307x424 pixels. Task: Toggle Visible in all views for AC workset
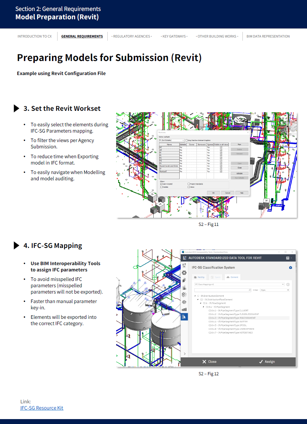pos(221,147)
